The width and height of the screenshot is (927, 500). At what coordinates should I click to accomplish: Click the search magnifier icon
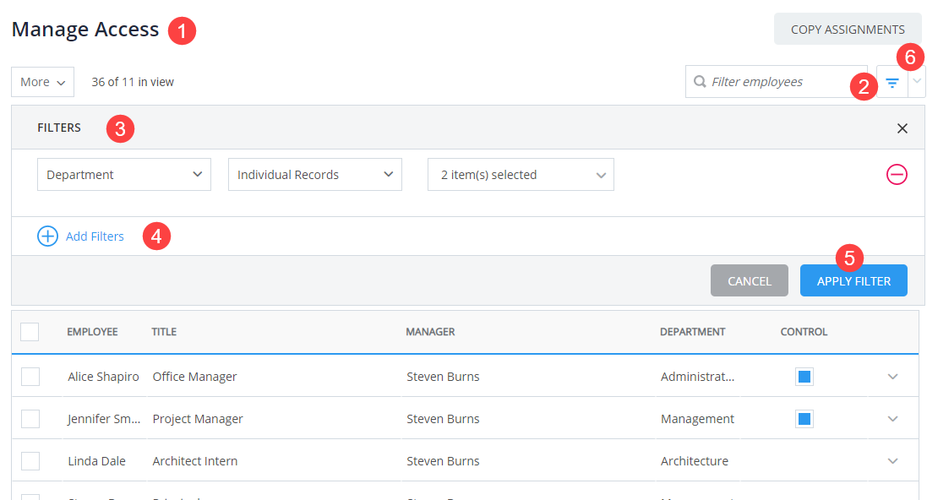tap(700, 81)
